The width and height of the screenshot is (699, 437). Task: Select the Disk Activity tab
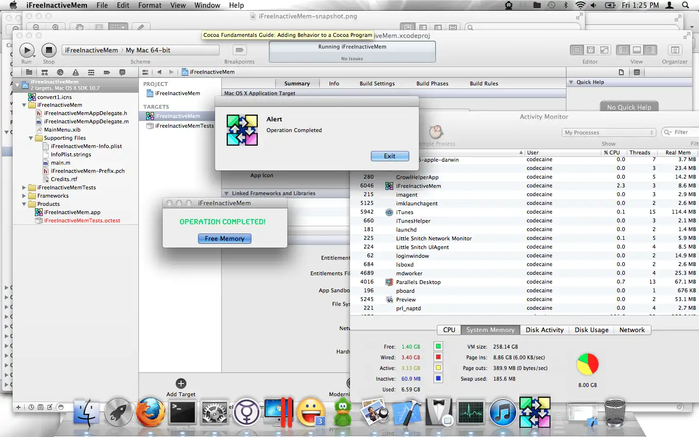545,330
